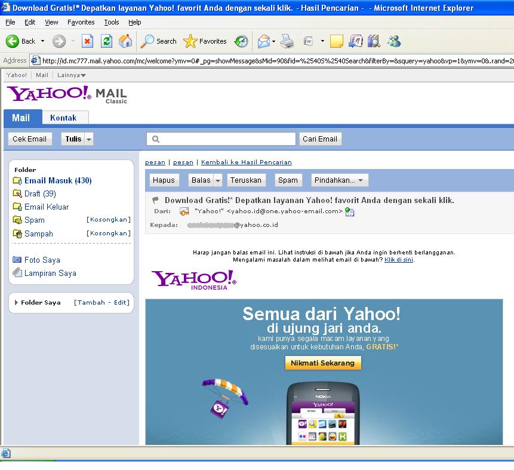Image resolution: width=514 pixels, height=470 pixels.
Task: Expand the Folder Saya section
Action: 16,303
